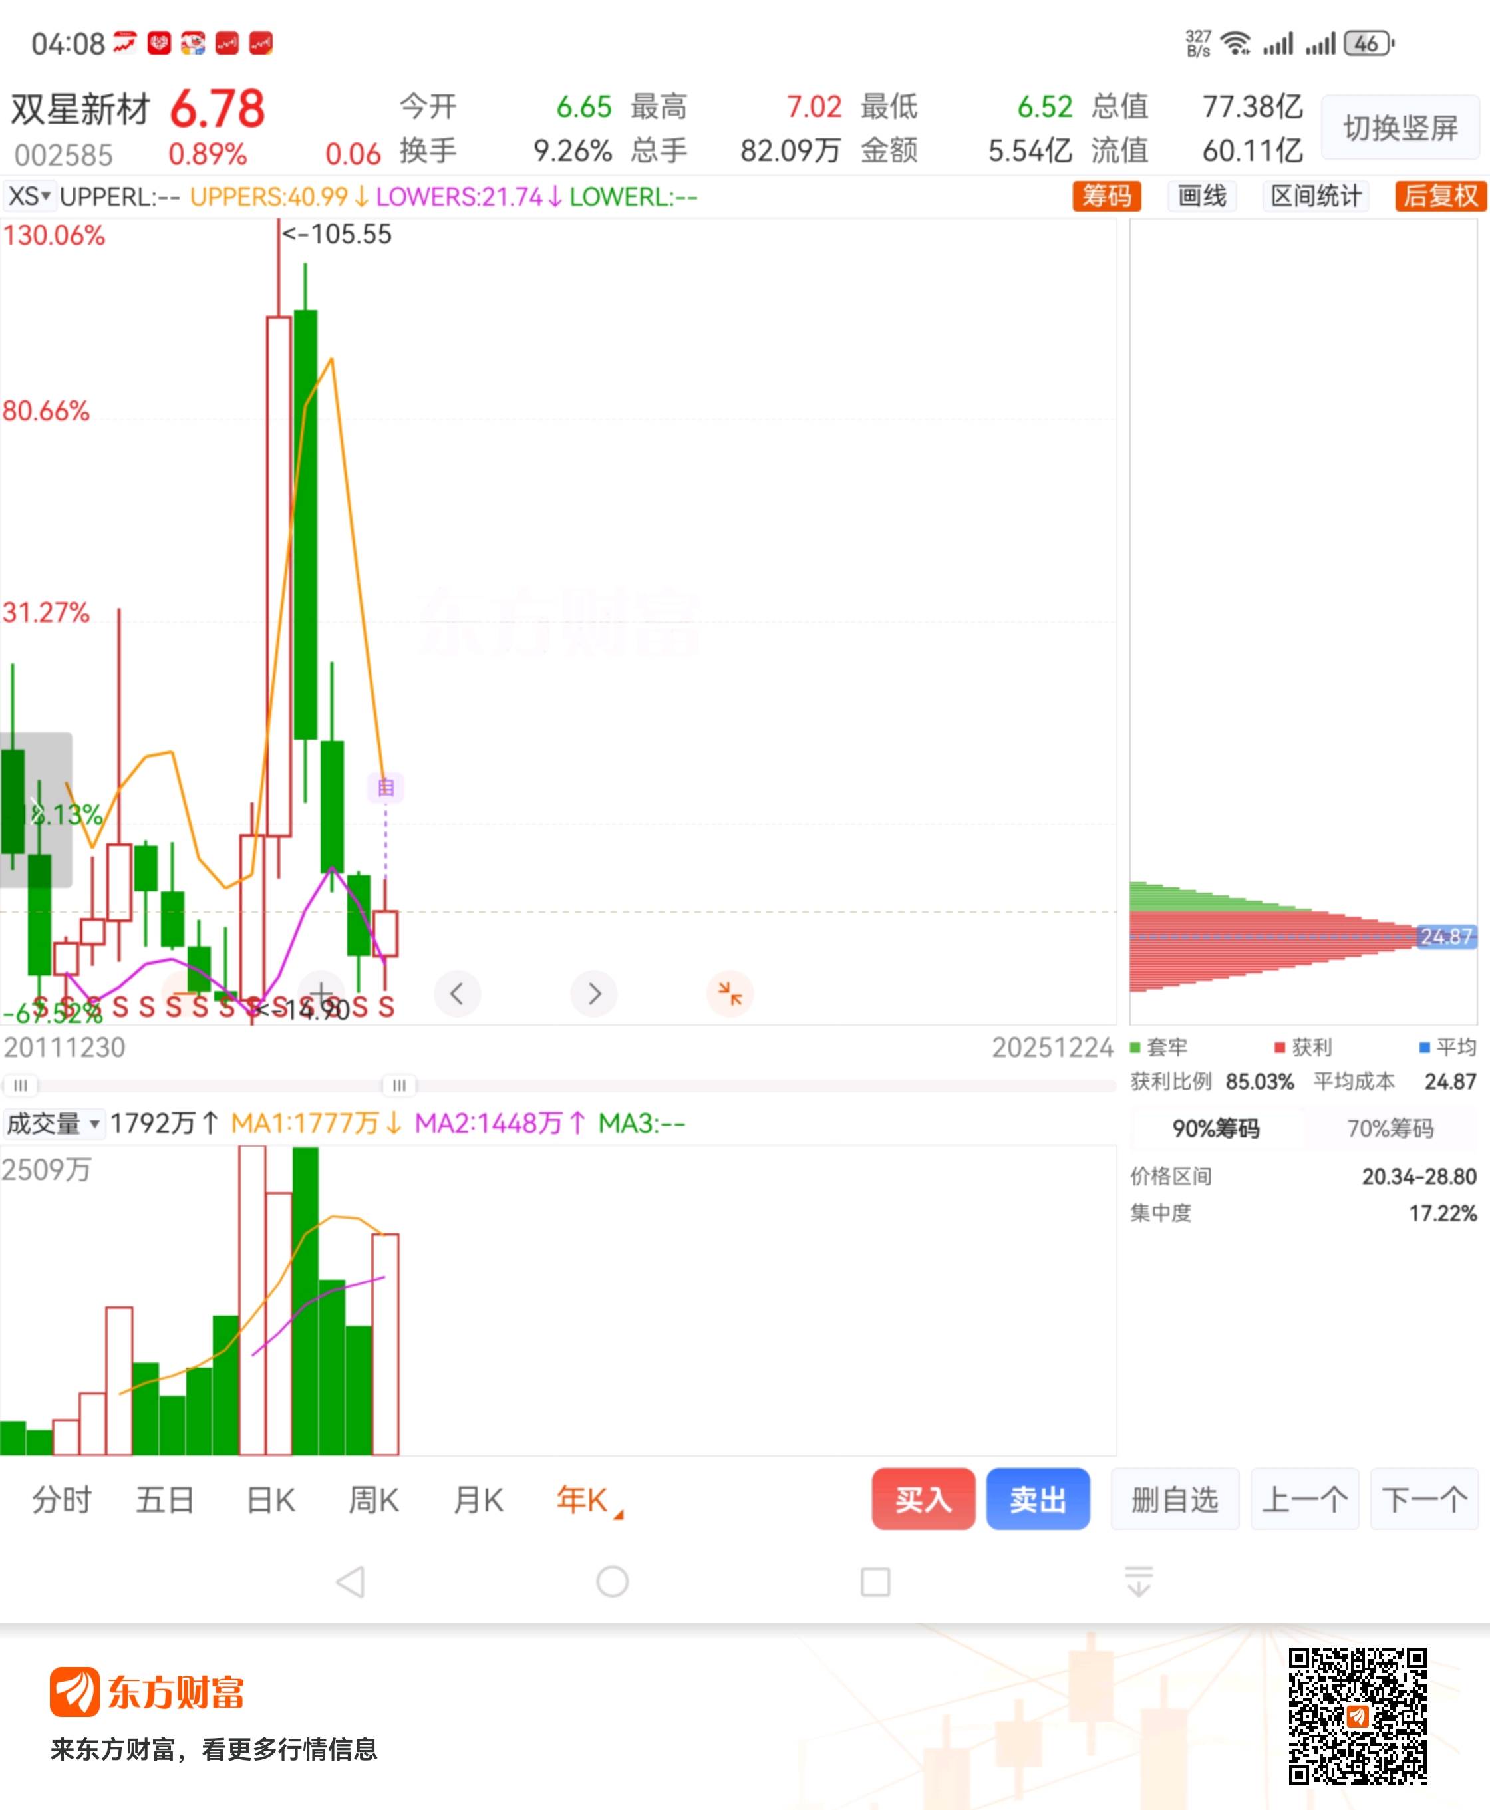Tap the left arrow chart scroll button
The height and width of the screenshot is (1810, 1490).
[458, 994]
